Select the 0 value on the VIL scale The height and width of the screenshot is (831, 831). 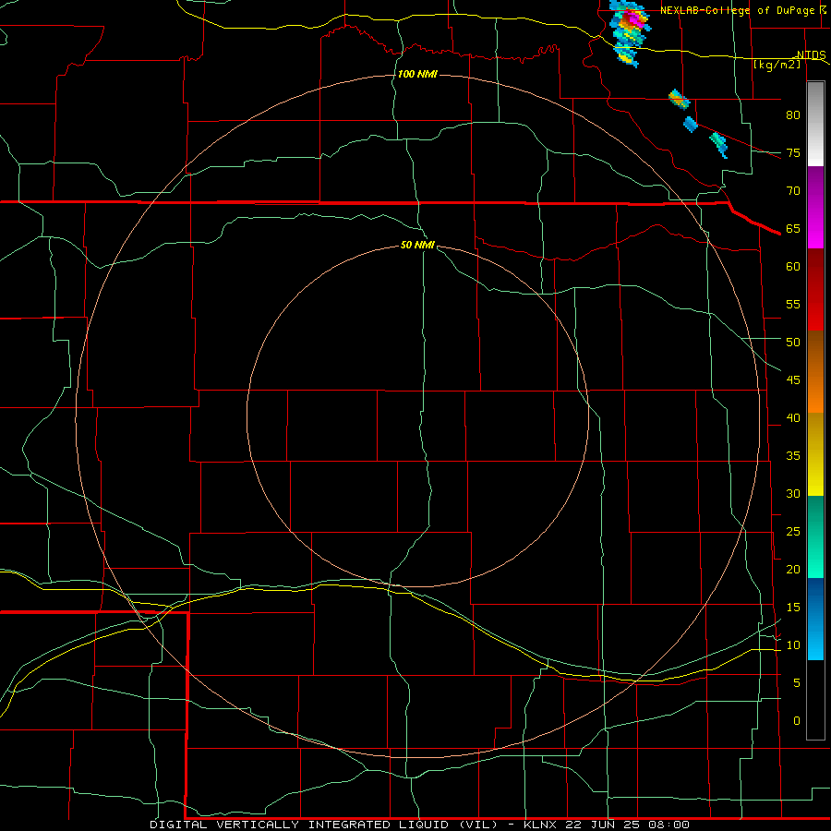797,721
